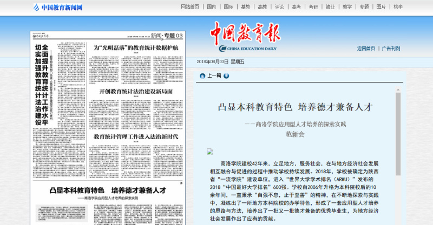Open the 评论 navigation link
Viewport: 433px width, 225px height.
[279, 7]
